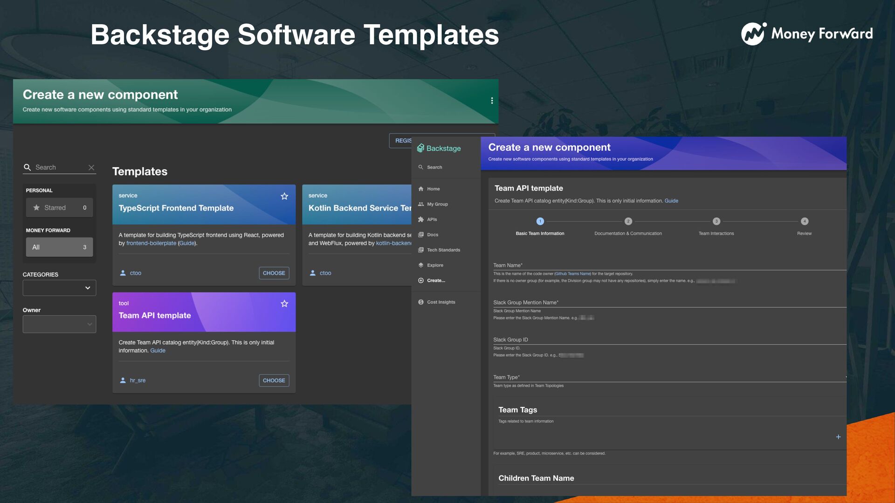
Task: Open the Guide link in Team API card
Action: [x=158, y=351]
